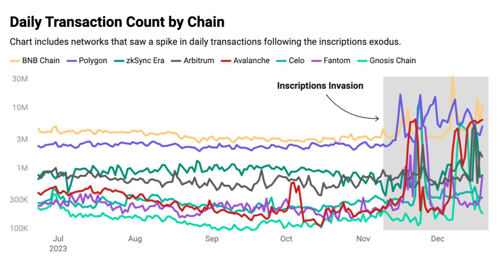Toggle the Avalanche series in legend
This screenshot has height=257, width=501.
click(246, 60)
